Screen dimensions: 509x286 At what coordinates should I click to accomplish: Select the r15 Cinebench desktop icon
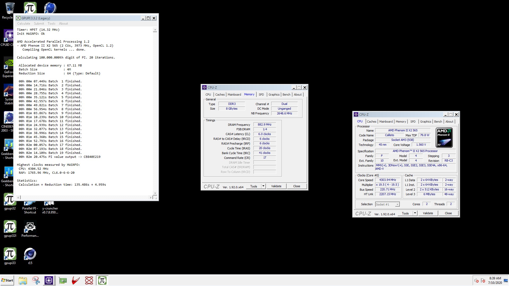click(x=30, y=256)
